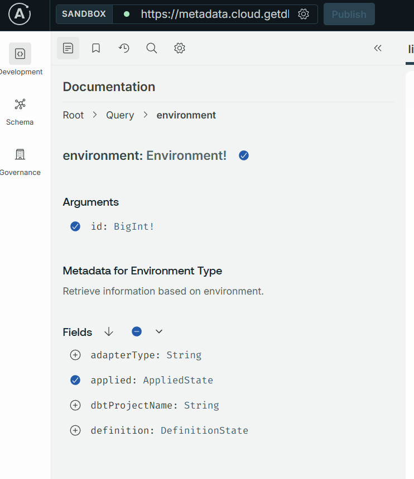Screen dimensions: 414x479
Task: Open saved operation collections bookmark icon
Action: click(x=96, y=48)
